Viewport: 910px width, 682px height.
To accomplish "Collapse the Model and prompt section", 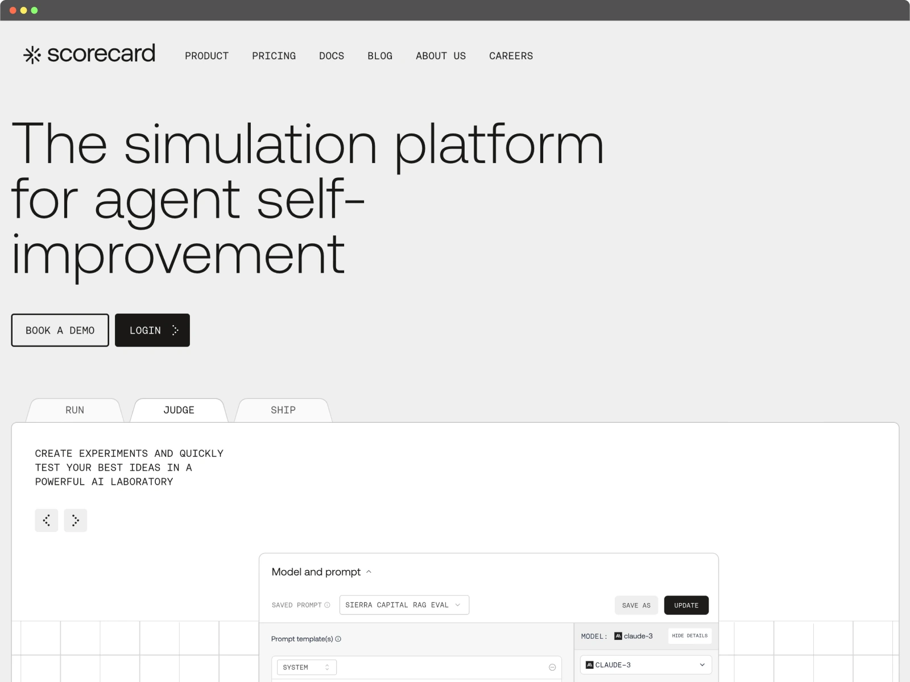I will point(369,572).
